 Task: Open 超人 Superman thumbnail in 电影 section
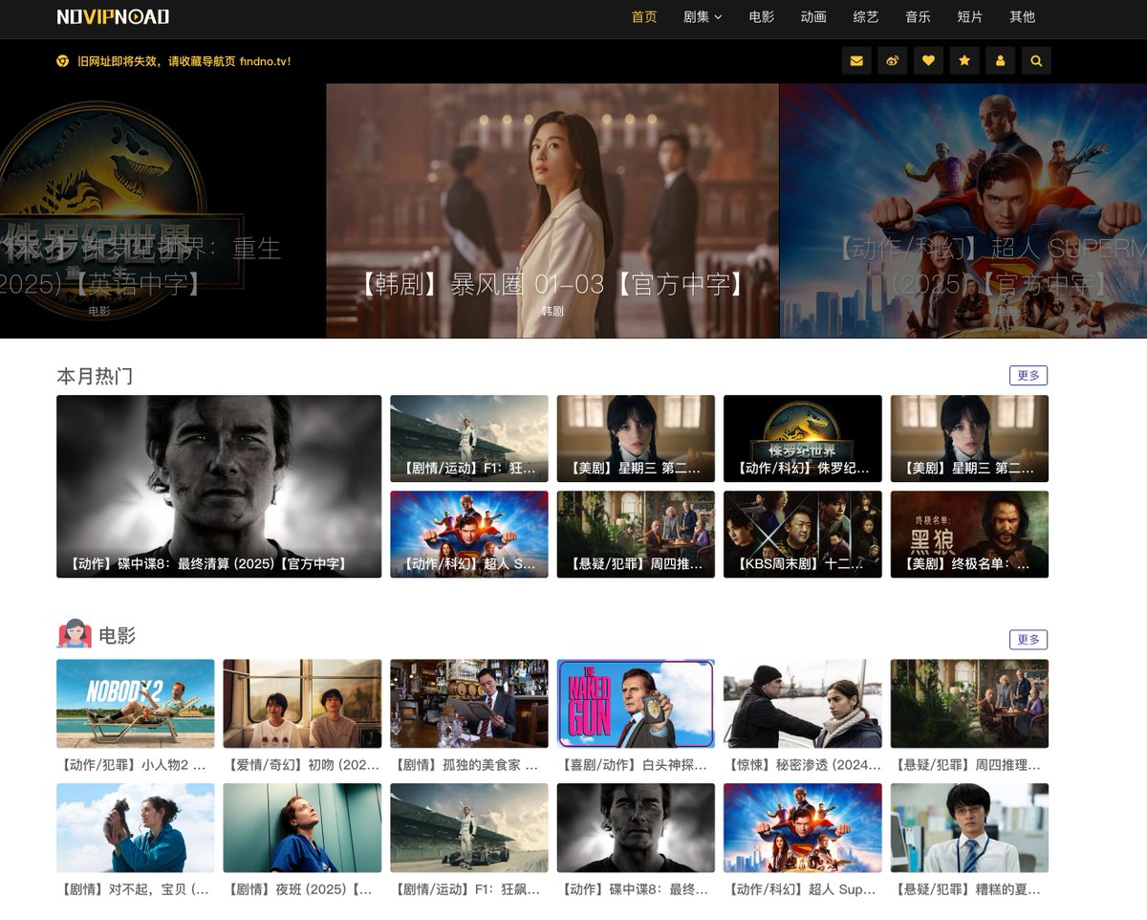point(803,828)
